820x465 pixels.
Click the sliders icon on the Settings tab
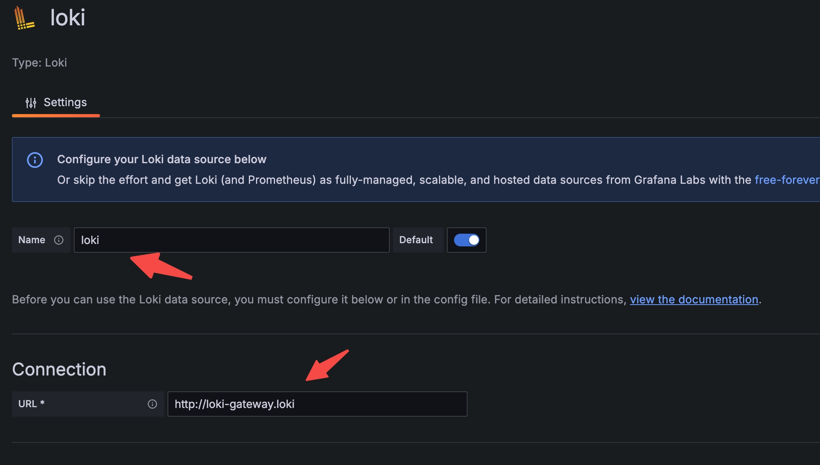pyautogui.click(x=31, y=103)
